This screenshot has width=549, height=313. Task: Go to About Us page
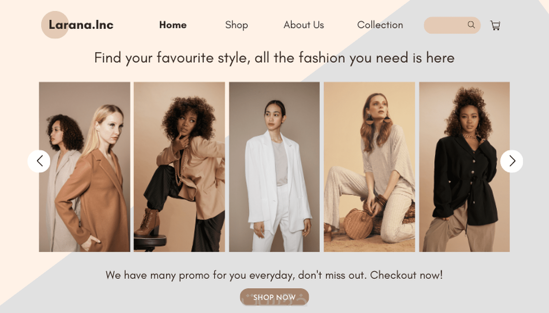(x=304, y=25)
